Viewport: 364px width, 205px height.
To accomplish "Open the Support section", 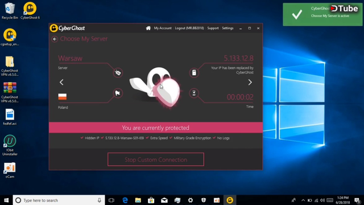I will point(213,28).
